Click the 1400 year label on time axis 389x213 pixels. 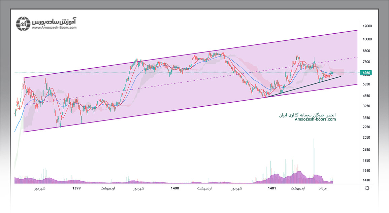(175, 188)
